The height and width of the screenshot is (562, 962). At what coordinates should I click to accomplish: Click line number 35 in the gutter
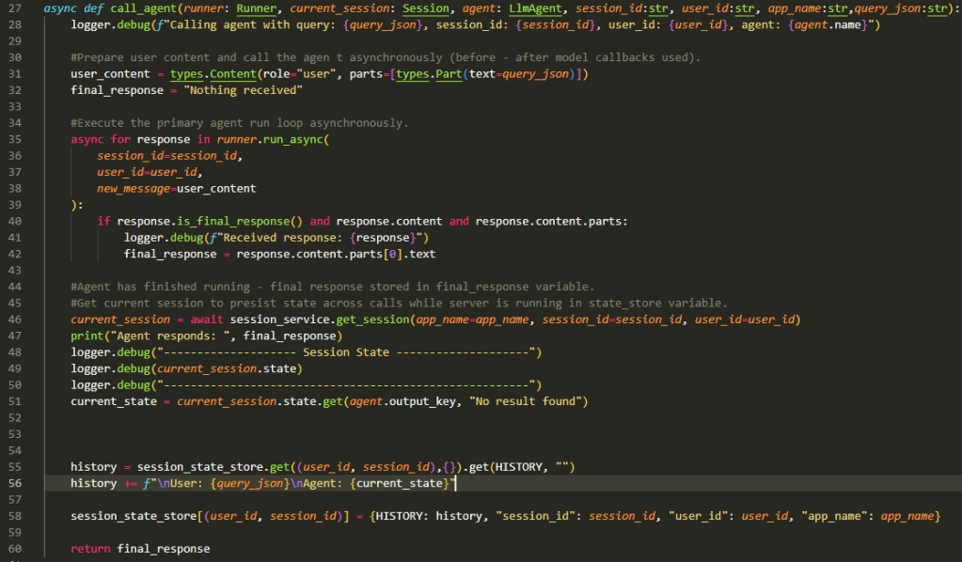[x=14, y=139]
